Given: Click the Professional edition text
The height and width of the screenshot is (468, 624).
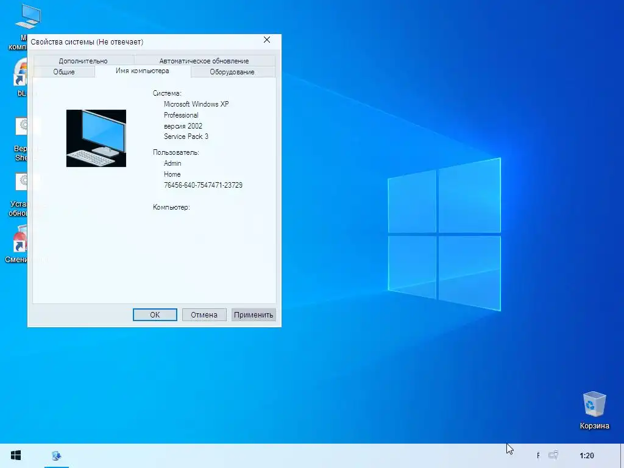Looking at the screenshot, I should (181, 115).
